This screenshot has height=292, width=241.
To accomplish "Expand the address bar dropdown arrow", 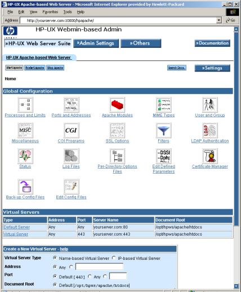I will pyautogui.click(x=218, y=20).
